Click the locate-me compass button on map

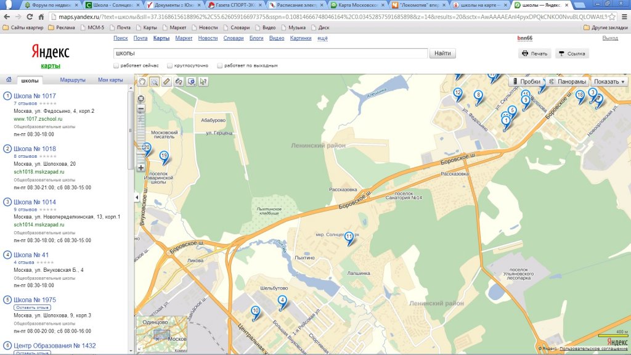(141, 99)
